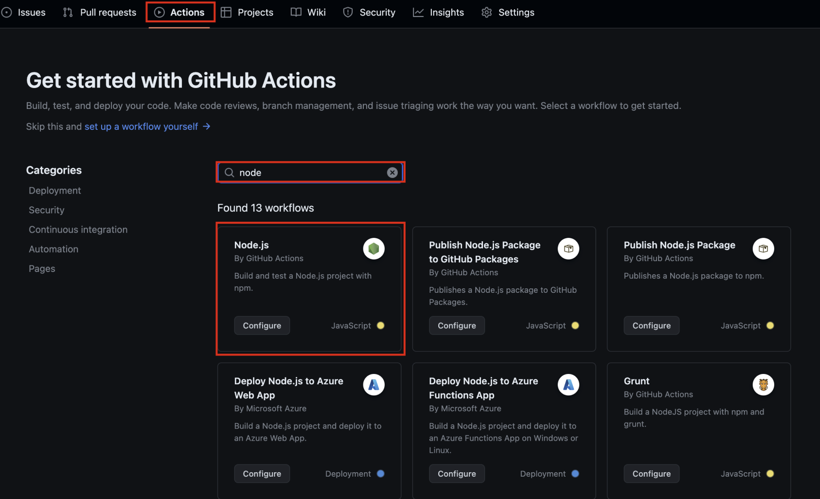Configure the Grunt workflow
820x499 pixels.
pos(651,474)
